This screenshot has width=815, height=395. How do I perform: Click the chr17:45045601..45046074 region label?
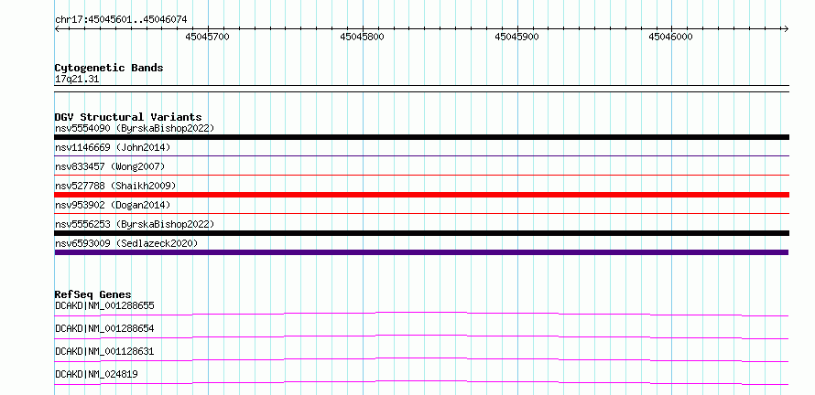point(121,20)
